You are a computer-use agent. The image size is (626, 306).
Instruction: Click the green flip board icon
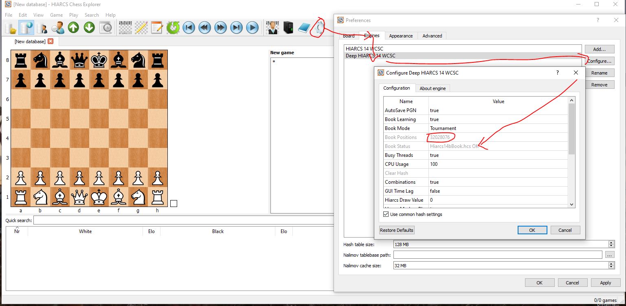click(173, 28)
